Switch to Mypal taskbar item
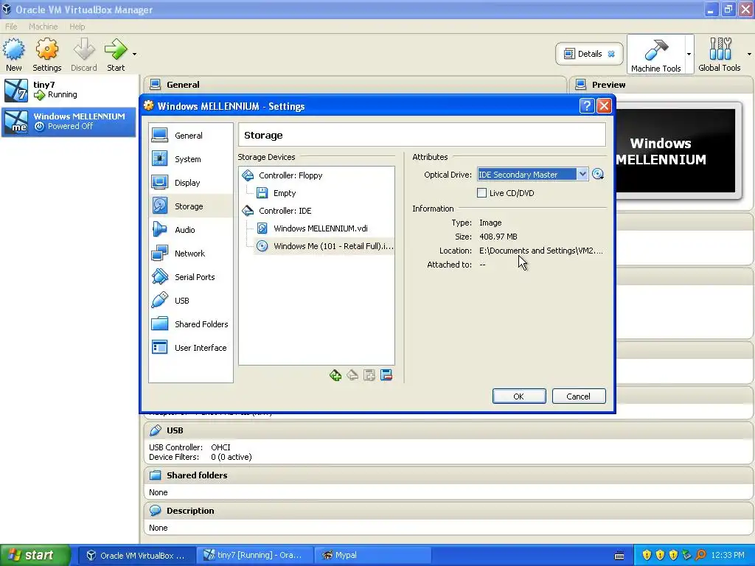The image size is (755, 566). coord(372,556)
